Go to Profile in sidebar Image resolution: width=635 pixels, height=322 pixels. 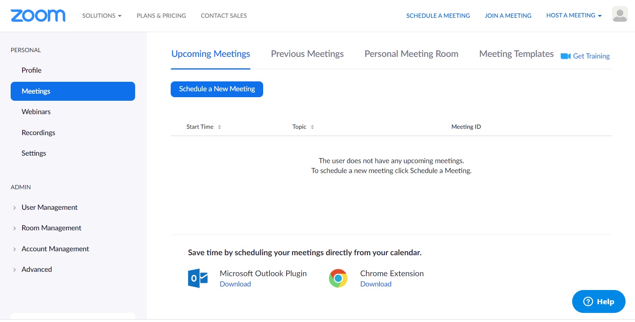[32, 70]
